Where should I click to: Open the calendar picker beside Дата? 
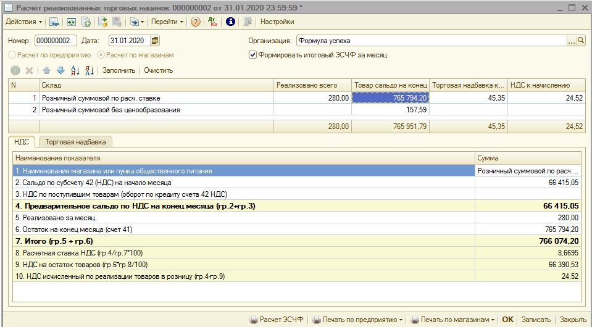(155, 41)
